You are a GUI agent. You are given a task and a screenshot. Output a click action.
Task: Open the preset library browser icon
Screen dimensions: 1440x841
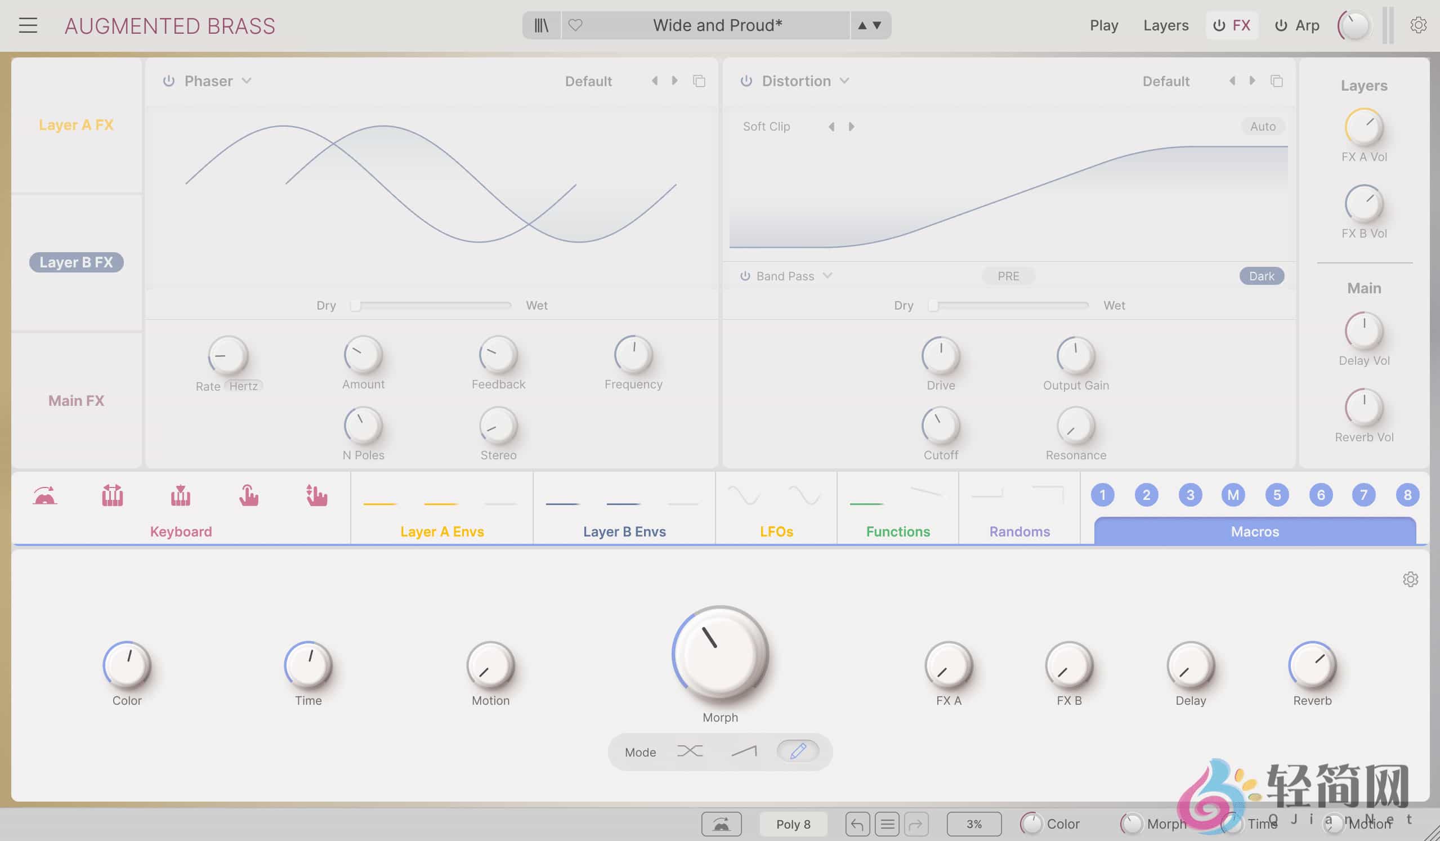(540, 25)
